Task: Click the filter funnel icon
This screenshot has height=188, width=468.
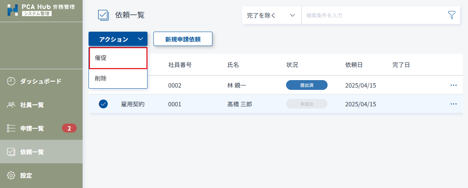Action: [452, 15]
